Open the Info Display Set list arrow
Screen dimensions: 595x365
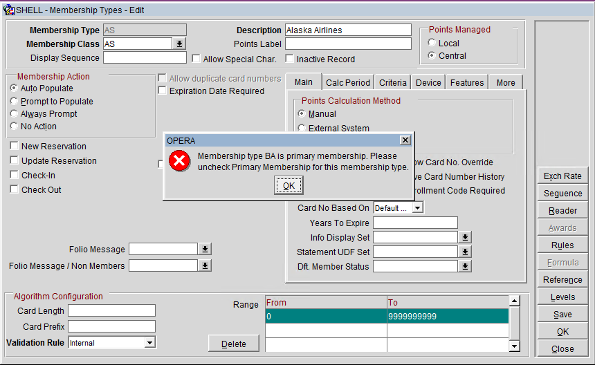[465, 237]
